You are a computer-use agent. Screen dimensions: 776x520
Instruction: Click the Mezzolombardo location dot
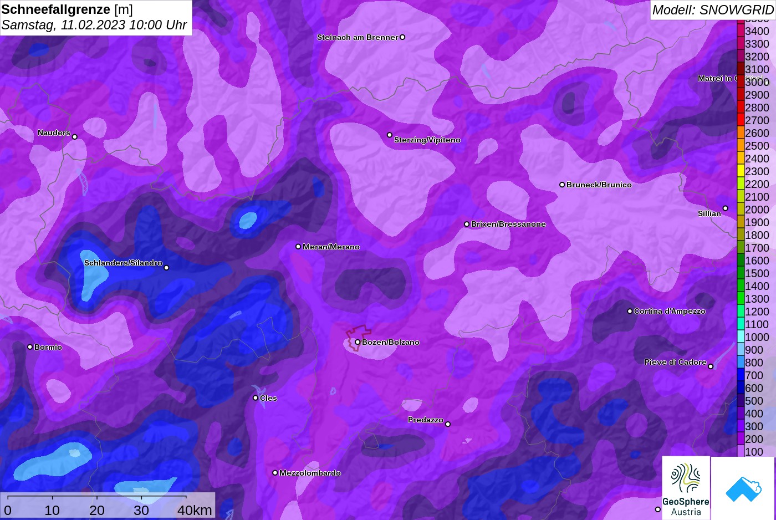(x=275, y=473)
